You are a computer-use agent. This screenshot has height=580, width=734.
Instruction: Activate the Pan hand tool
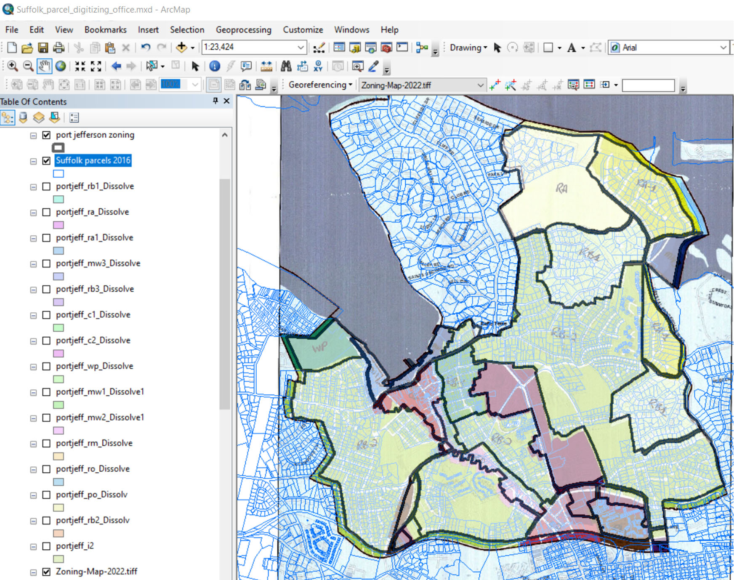pos(44,66)
